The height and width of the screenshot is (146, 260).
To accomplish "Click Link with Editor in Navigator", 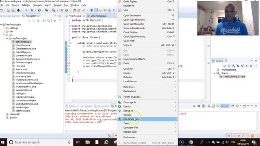I will [x=49, y=21].
